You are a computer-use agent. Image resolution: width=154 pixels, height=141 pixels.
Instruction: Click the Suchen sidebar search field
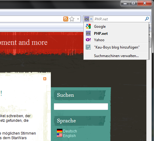(x=81, y=107)
